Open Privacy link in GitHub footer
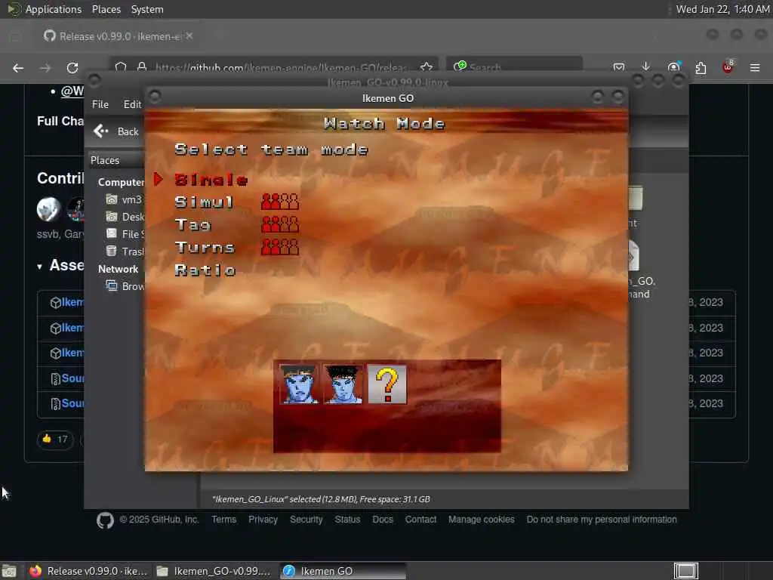Image resolution: width=773 pixels, height=580 pixels. (x=263, y=520)
